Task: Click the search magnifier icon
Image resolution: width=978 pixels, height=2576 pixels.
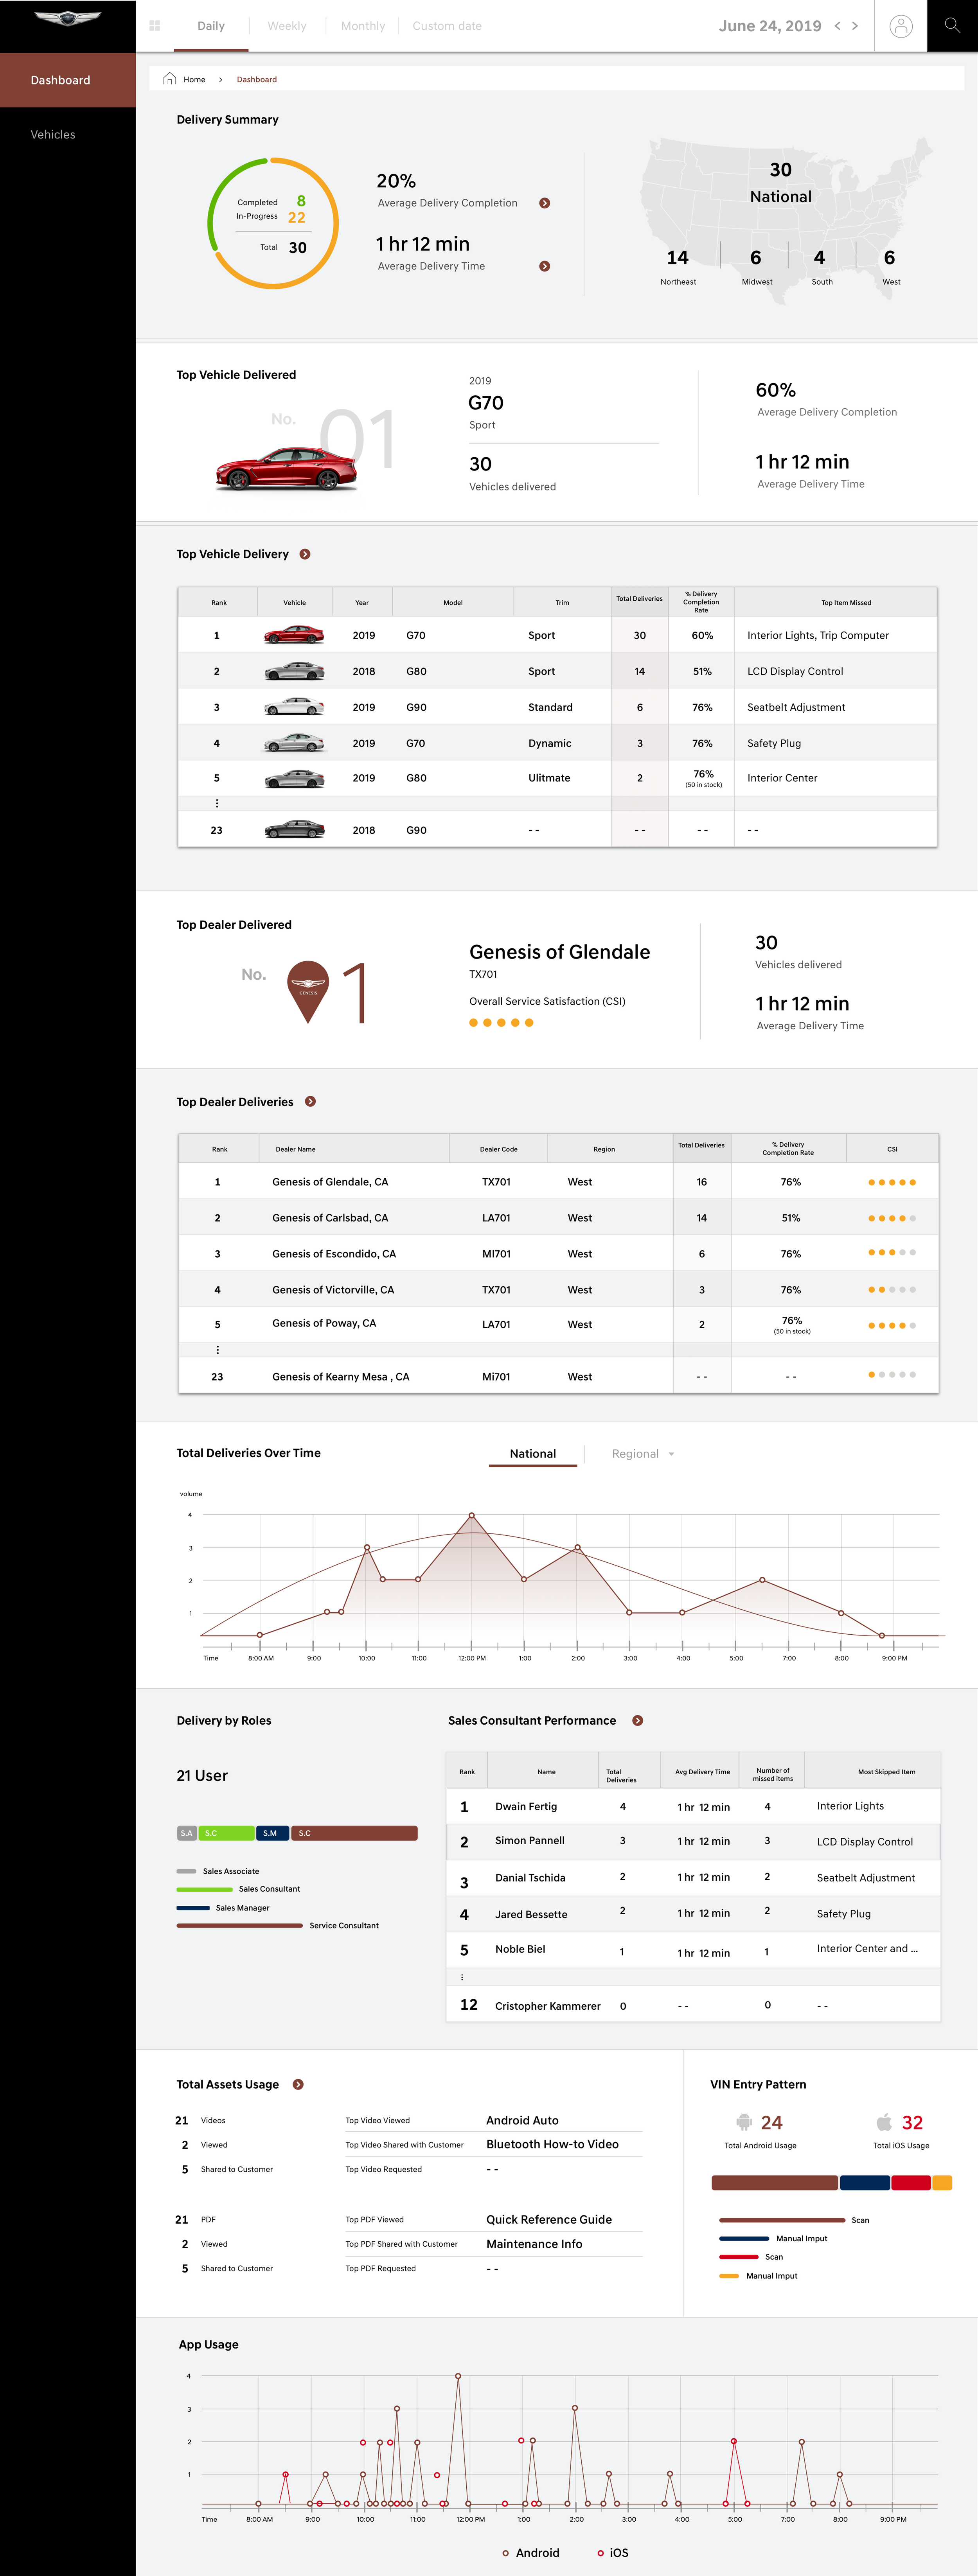Action: (x=952, y=26)
